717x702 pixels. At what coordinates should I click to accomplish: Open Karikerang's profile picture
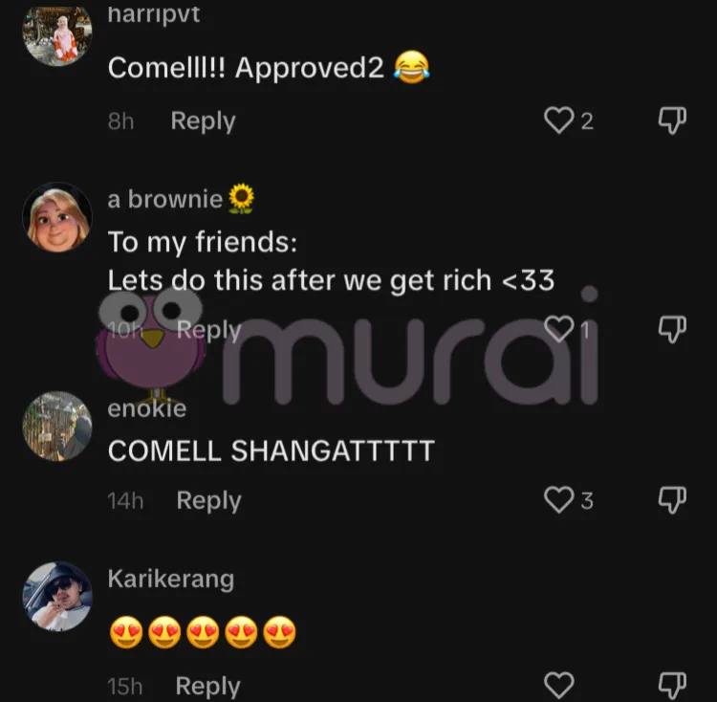[57, 597]
